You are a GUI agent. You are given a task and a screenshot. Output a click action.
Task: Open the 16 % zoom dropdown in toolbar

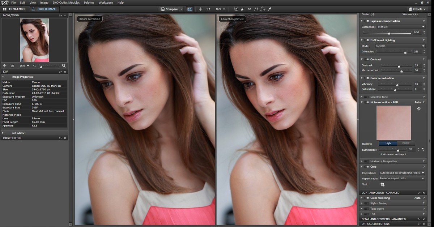click(220, 9)
